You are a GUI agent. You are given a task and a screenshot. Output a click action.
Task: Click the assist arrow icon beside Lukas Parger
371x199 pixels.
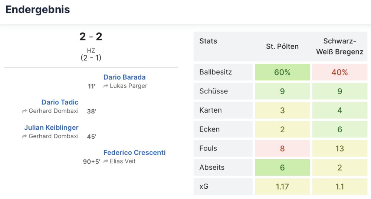(x=106, y=86)
